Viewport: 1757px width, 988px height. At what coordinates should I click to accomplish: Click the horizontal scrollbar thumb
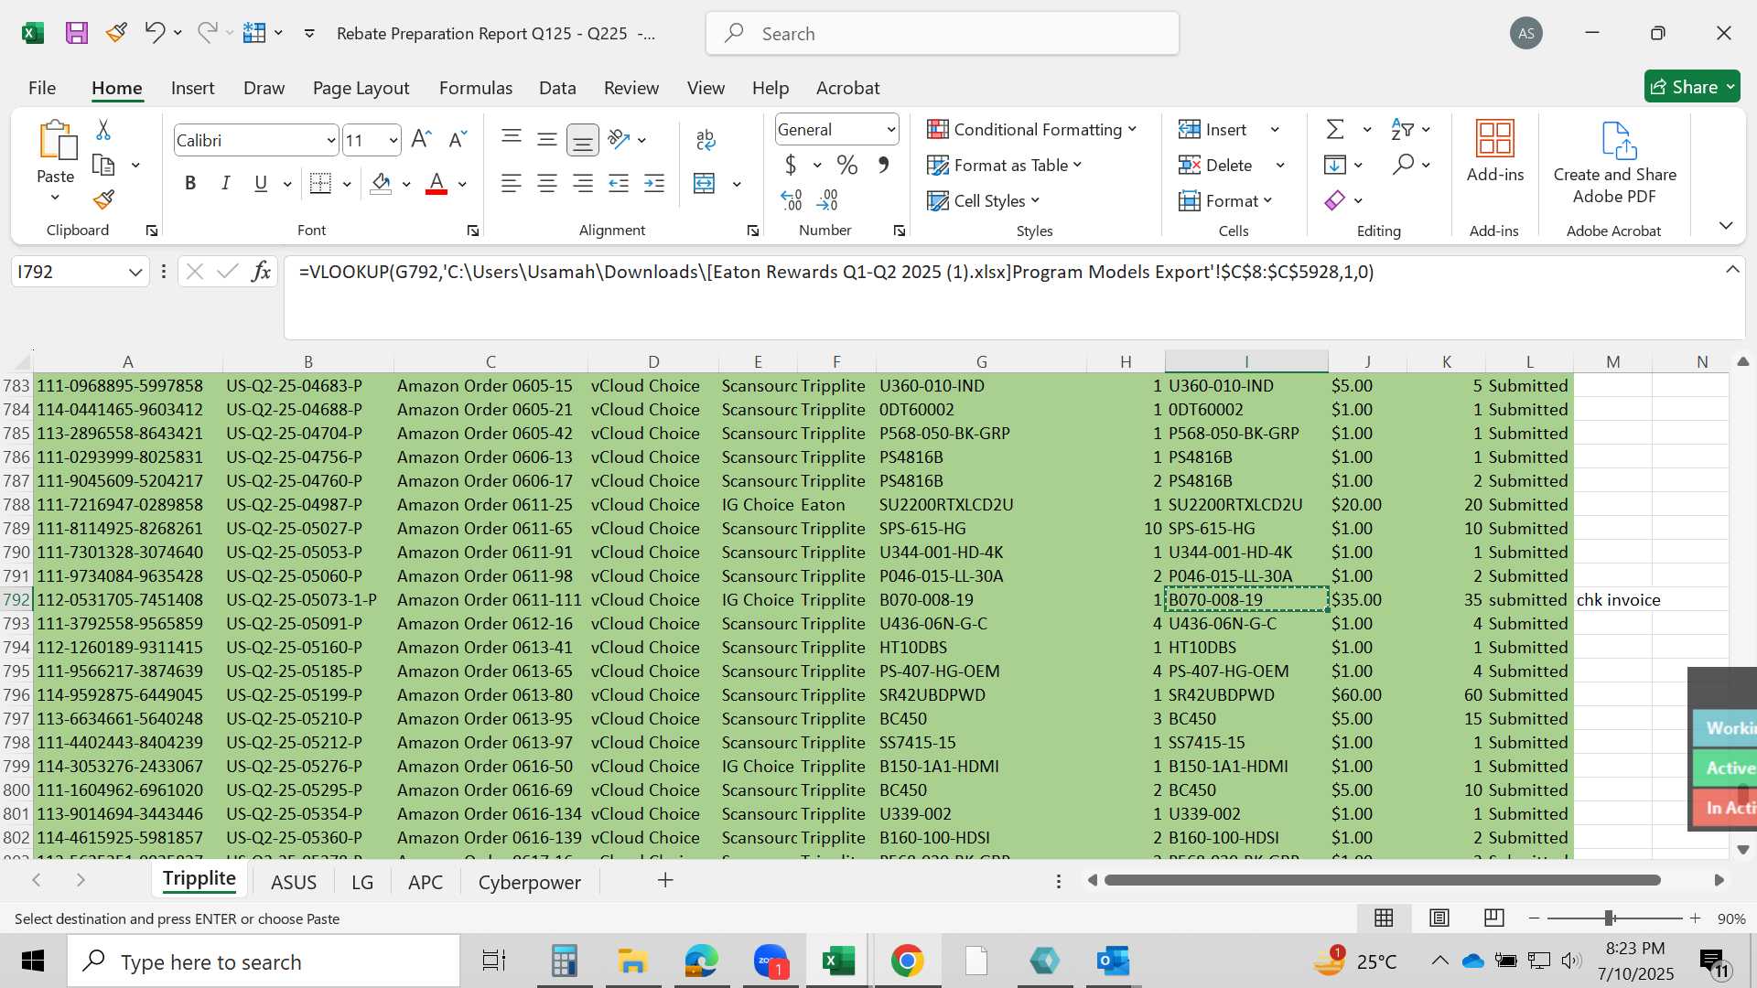(1382, 880)
